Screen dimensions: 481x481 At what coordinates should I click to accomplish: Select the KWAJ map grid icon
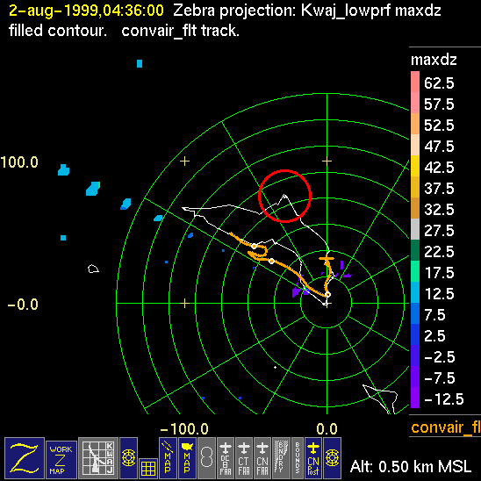(x=98, y=458)
